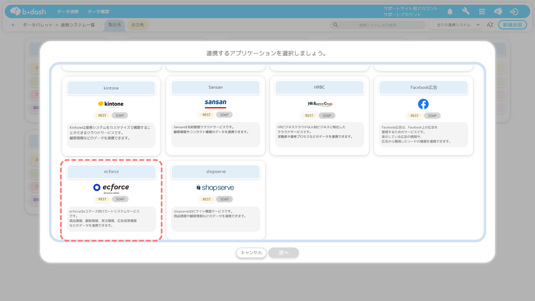Select REST on the HRBC card
The height and width of the screenshot is (301, 535).
click(309, 116)
